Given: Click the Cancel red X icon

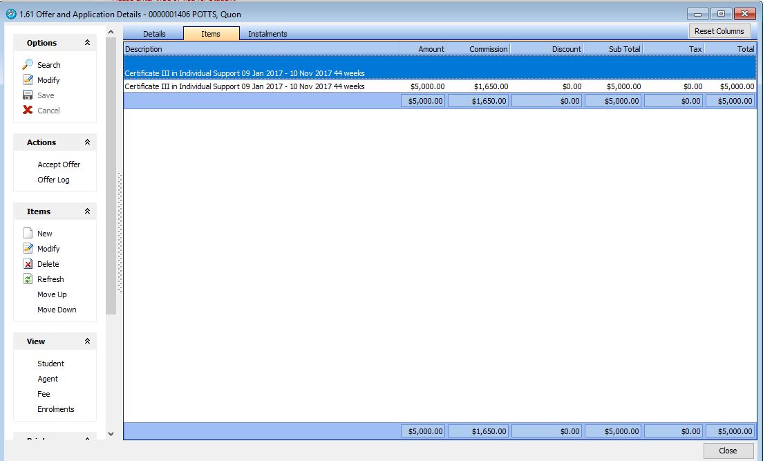Looking at the screenshot, I should (28, 111).
